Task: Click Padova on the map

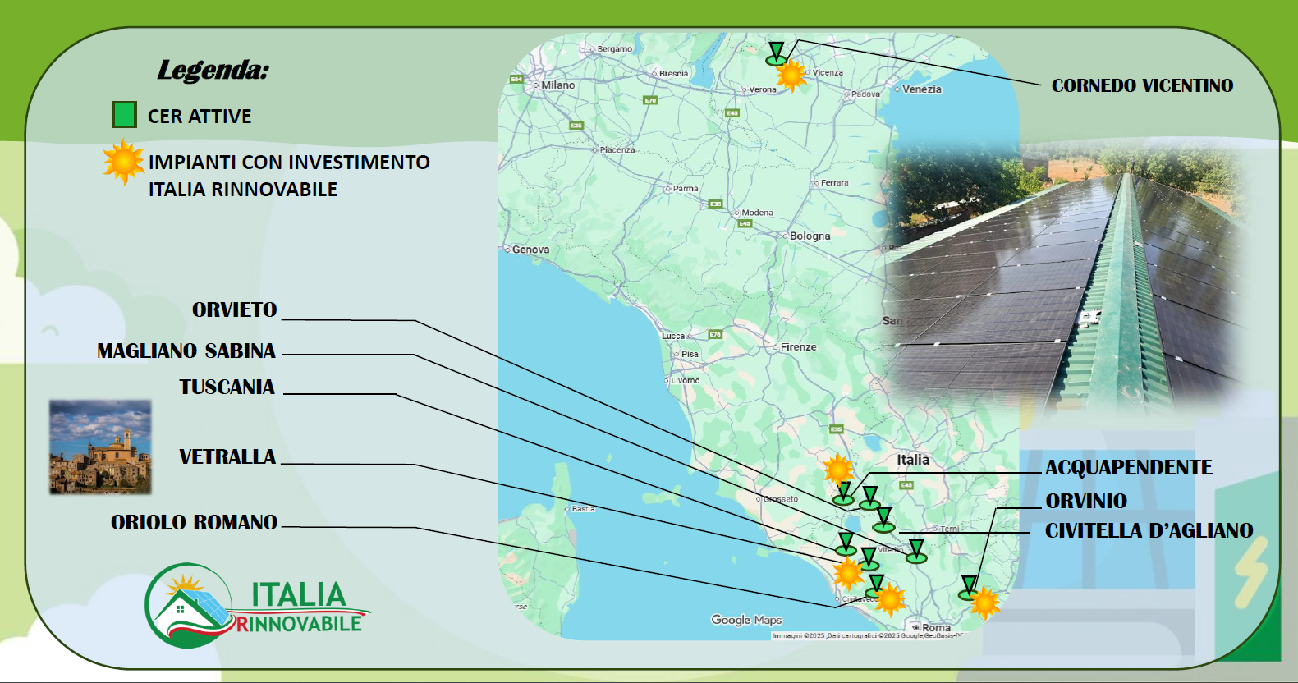Action: pyautogui.click(x=865, y=94)
